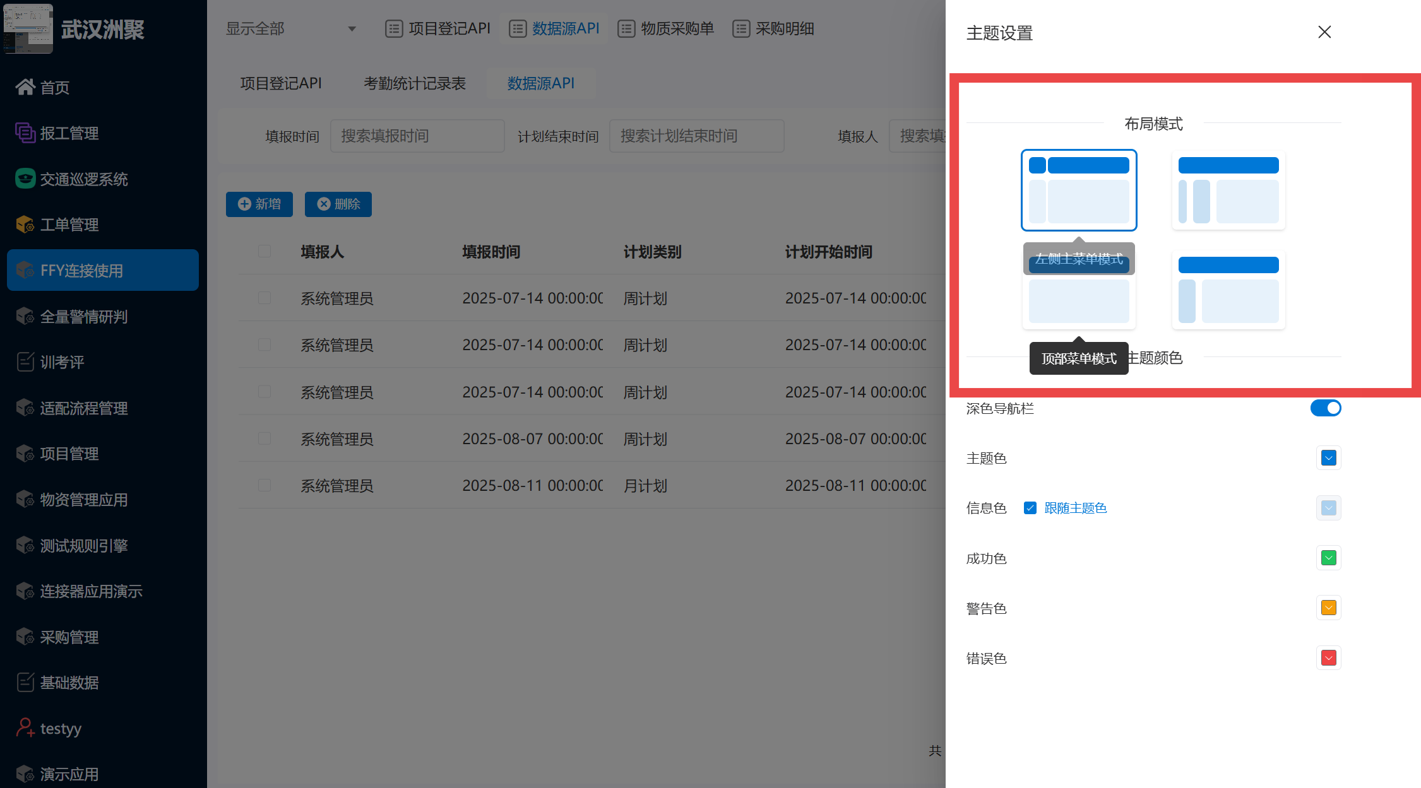
Task: Click the 工单管理 sidebar icon
Action: pyautogui.click(x=25, y=225)
